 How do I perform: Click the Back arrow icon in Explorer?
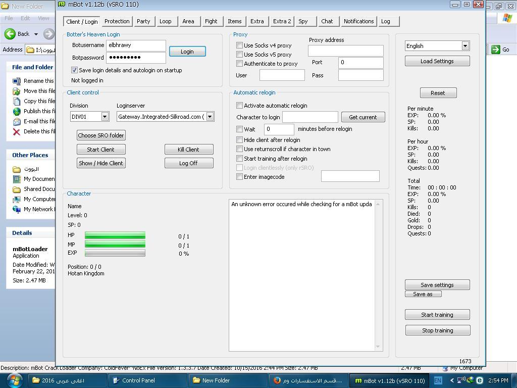point(10,34)
